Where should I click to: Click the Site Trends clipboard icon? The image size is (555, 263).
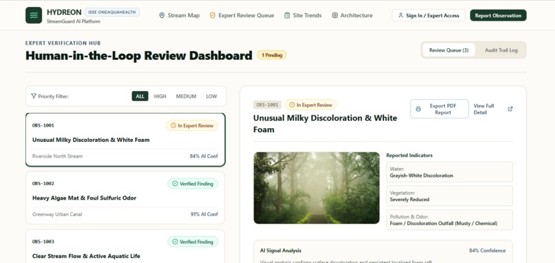click(287, 15)
